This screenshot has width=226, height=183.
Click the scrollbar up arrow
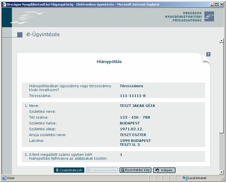point(221,41)
